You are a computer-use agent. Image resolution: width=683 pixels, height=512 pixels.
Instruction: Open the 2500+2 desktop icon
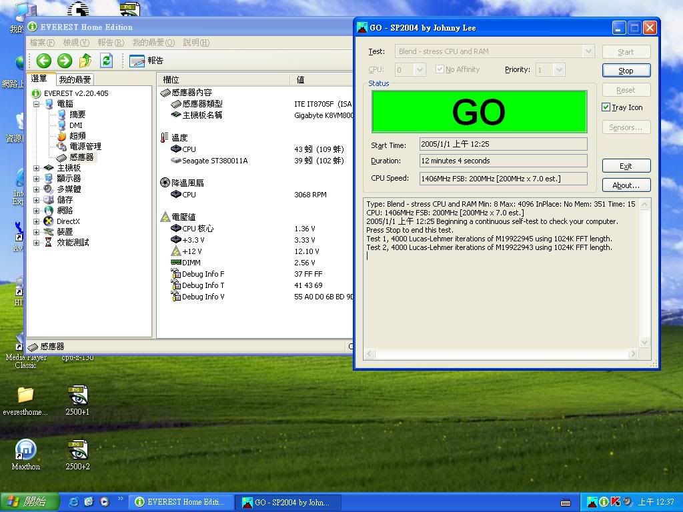77,455
